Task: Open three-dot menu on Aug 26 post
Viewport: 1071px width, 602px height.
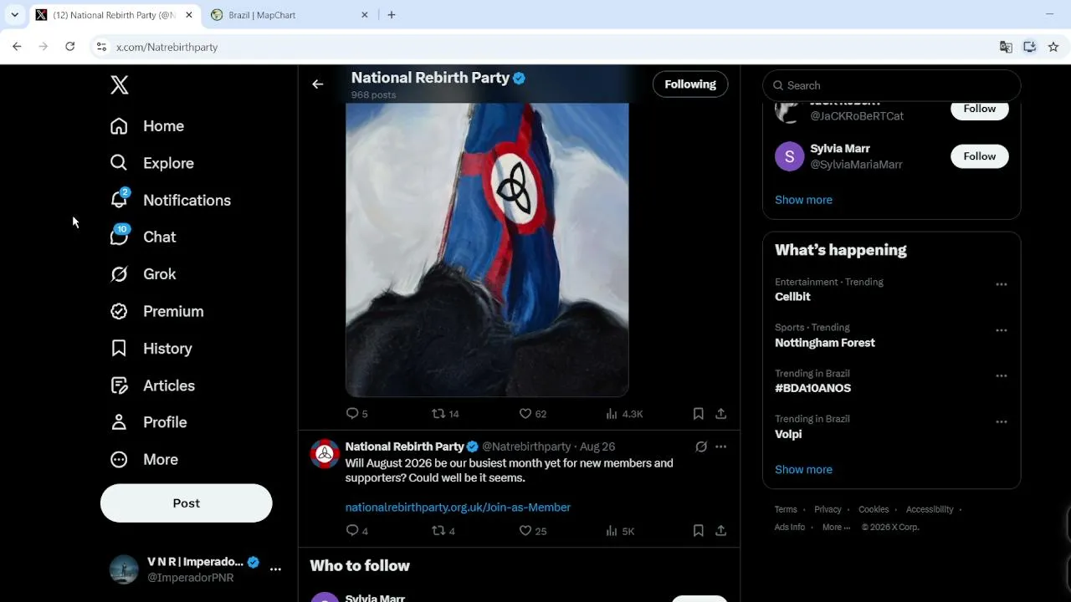Action: (721, 446)
